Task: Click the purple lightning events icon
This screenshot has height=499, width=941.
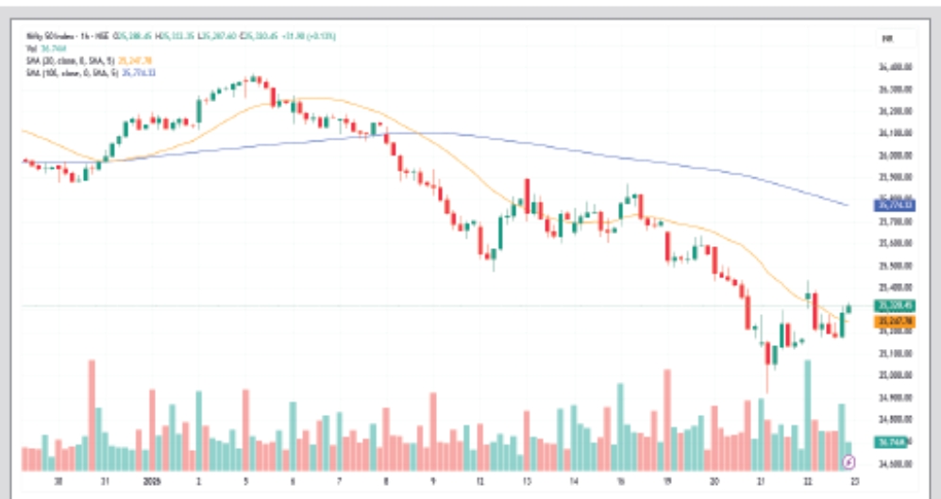Action: (848, 461)
